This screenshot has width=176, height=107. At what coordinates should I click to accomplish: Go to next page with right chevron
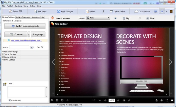coord(170,62)
